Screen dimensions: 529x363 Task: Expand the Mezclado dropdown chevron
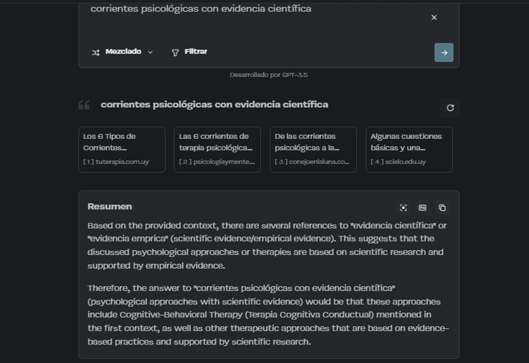[x=151, y=52]
